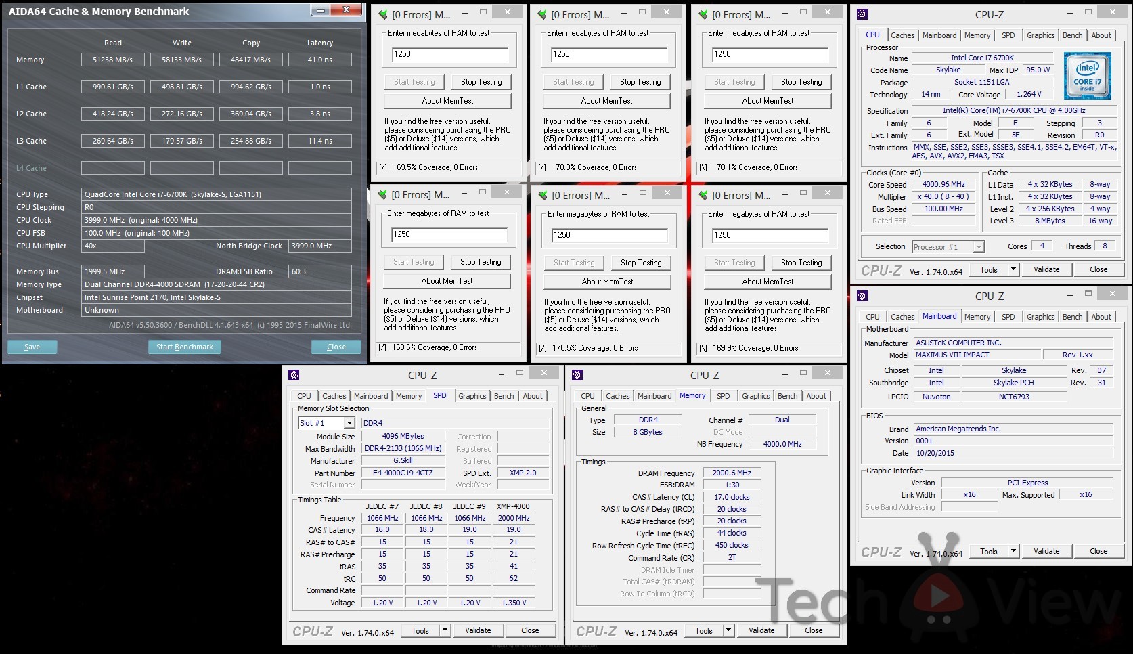Image resolution: width=1133 pixels, height=654 pixels.
Task: Click BIOS Date value 10/20/2015
Action: pyautogui.click(x=1013, y=453)
